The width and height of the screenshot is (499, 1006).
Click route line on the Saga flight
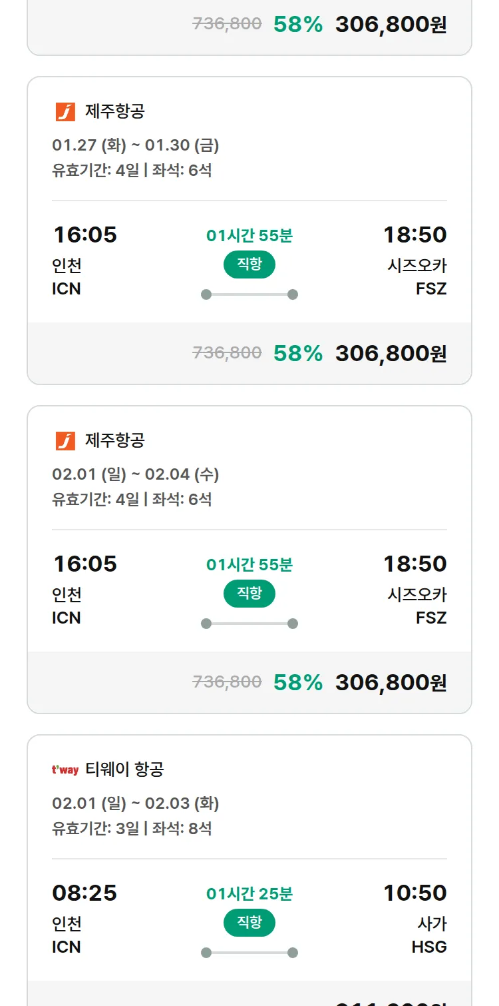[x=249, y=953]
